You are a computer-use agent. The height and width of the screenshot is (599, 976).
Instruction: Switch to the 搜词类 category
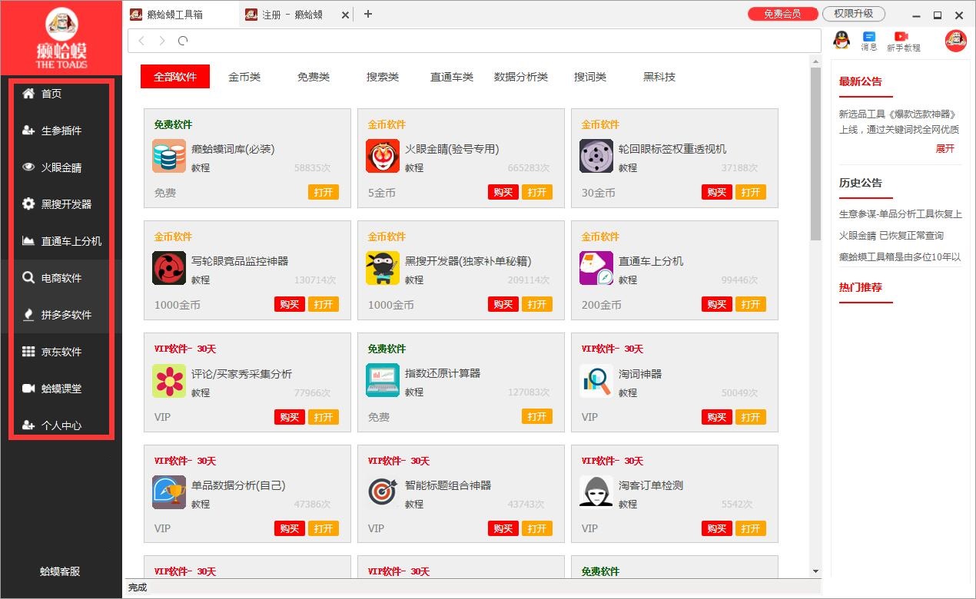pos(590,77)
